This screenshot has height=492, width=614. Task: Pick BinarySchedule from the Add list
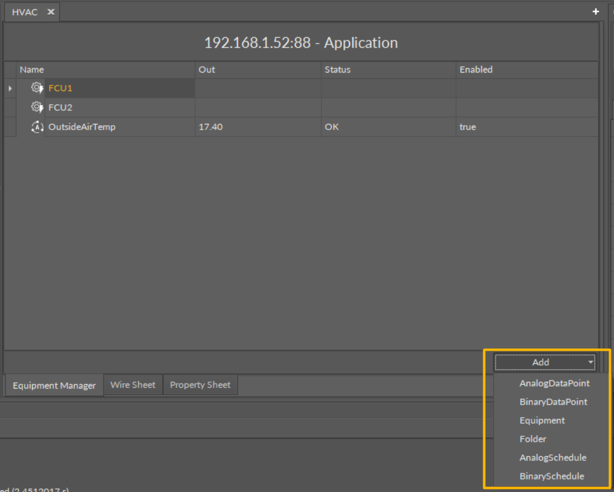coord(551,477)
